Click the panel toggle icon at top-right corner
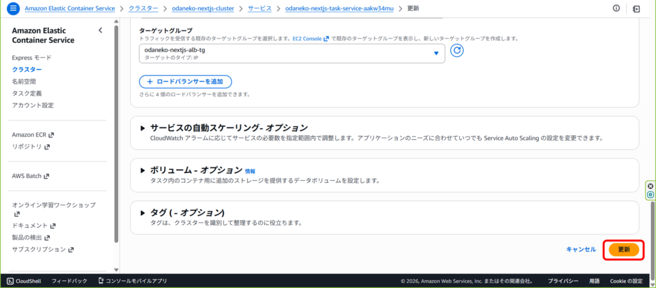 [x=636, y=9]
